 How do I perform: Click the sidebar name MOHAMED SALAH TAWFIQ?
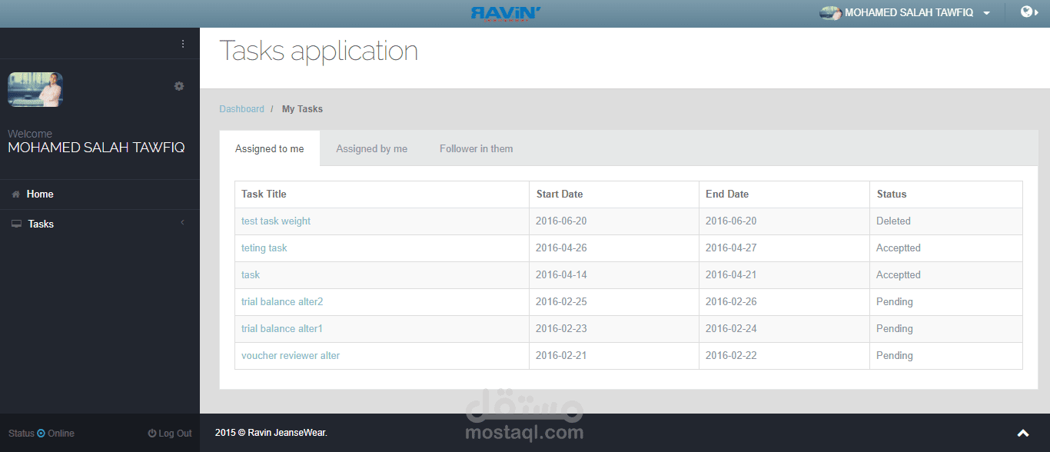[x=96, y=148]
